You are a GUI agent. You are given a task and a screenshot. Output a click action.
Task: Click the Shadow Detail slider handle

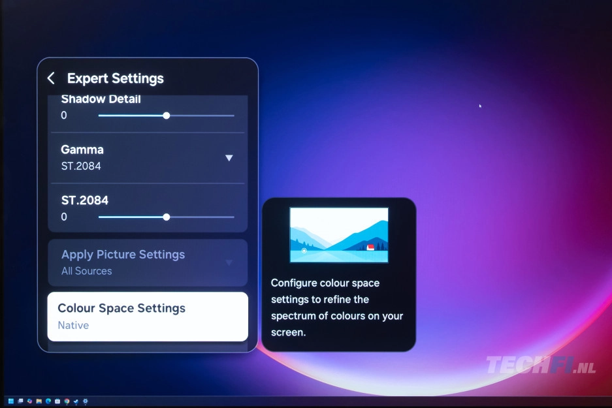(x=167, y=116)
